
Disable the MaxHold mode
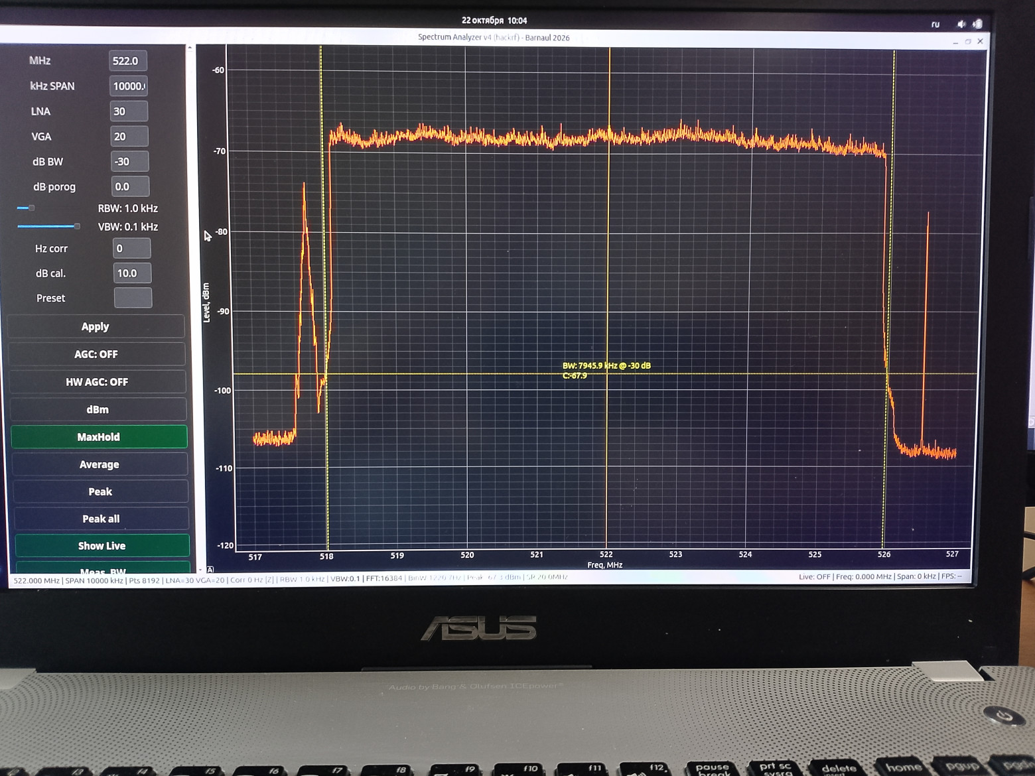tap(99, 437)
